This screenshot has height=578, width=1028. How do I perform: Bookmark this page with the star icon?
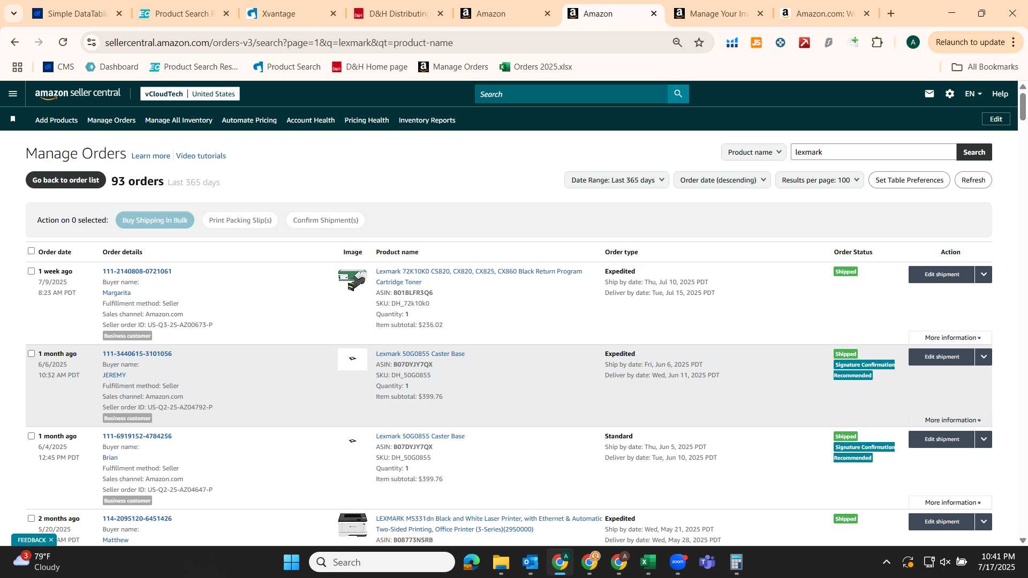click(x=699, y=42)
